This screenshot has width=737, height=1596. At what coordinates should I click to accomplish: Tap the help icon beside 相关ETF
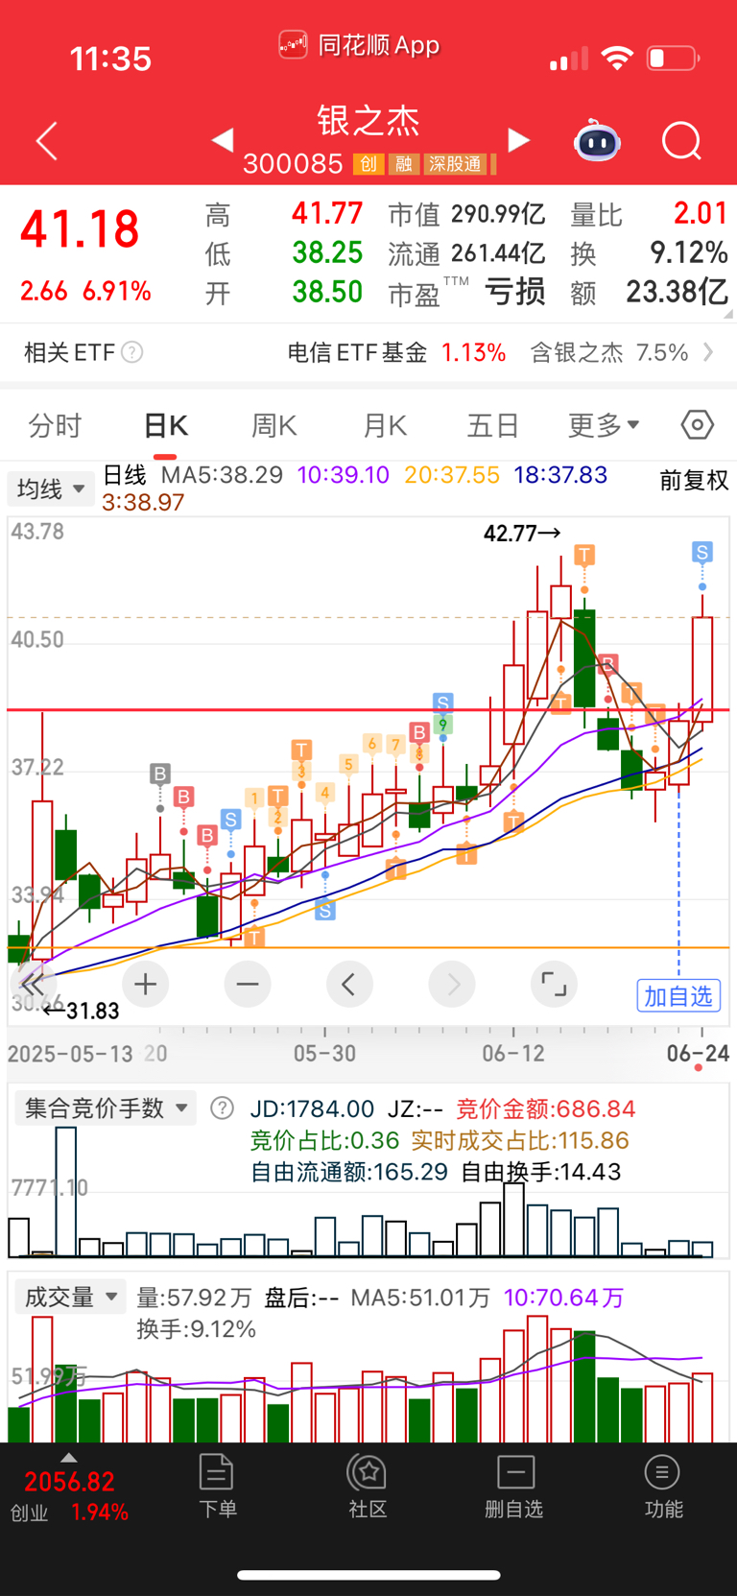132,352
